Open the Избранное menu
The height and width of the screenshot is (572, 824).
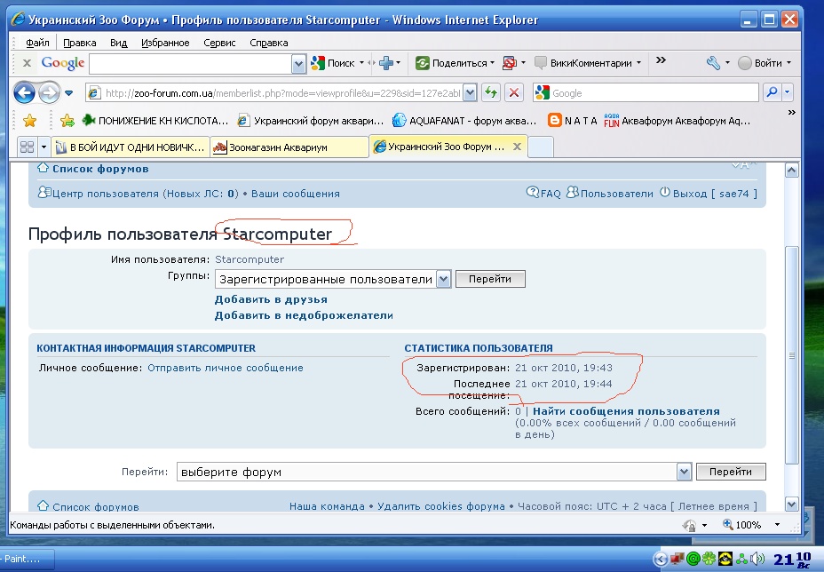point(163,42)
